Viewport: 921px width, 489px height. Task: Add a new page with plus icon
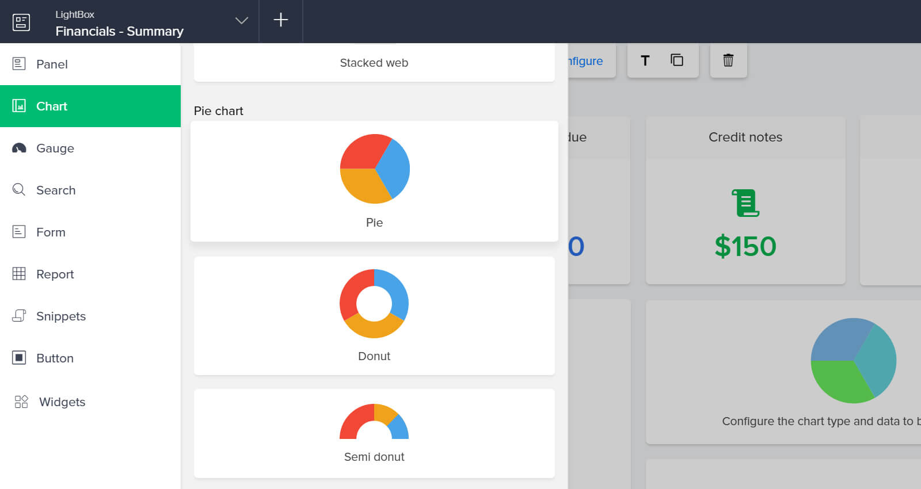(281, 20)
